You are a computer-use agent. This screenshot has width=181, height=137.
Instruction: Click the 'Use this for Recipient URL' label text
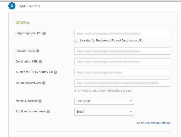click(x=111, y=40)
